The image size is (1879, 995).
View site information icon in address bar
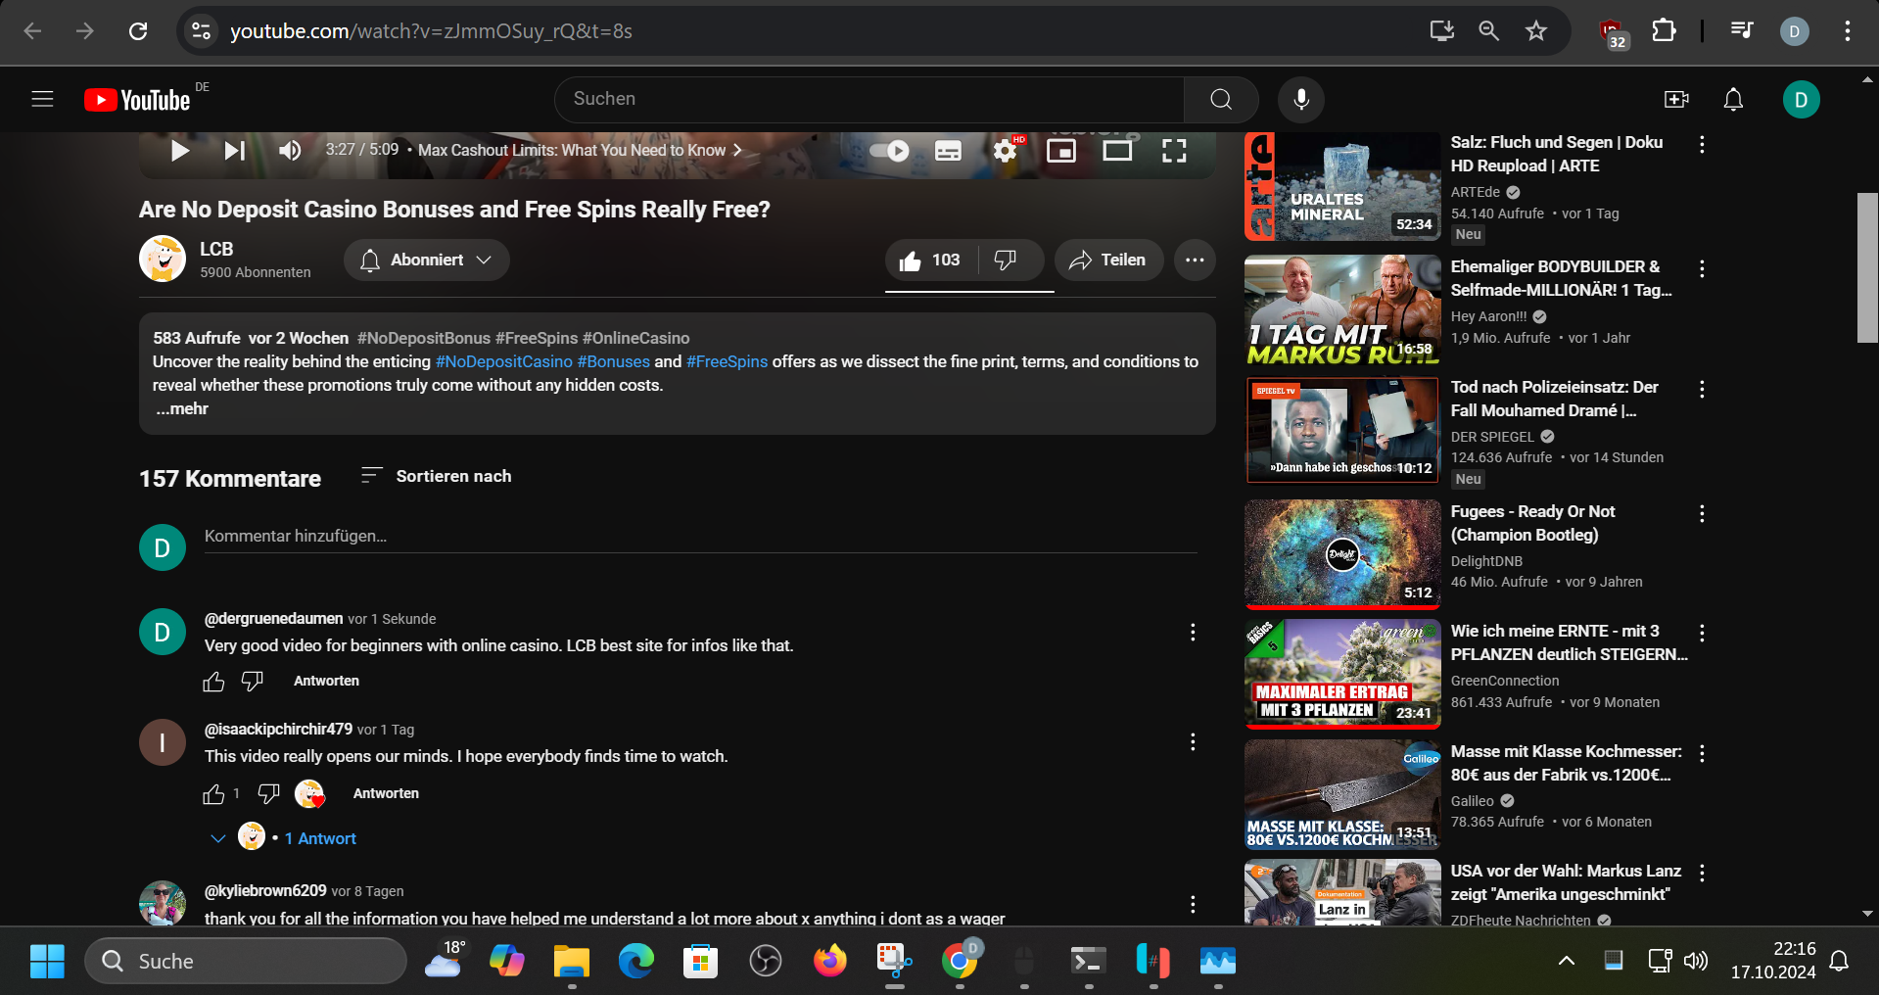[202, 31]
